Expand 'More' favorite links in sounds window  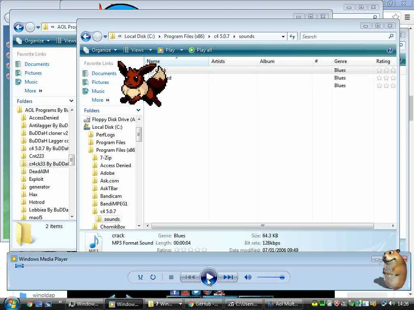[100, 100]
